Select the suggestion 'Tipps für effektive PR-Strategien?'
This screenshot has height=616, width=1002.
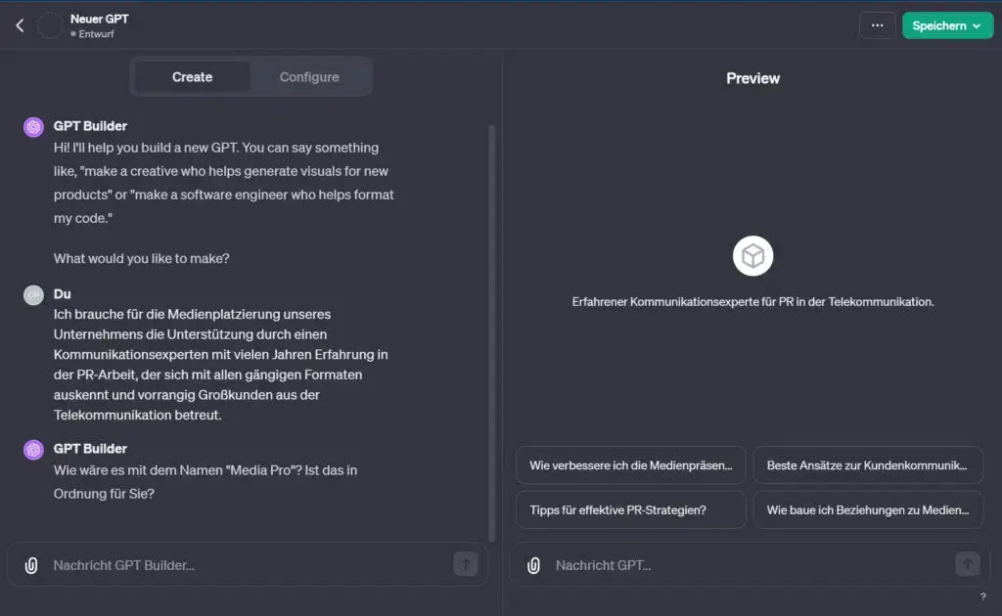[x=631, y=509]
